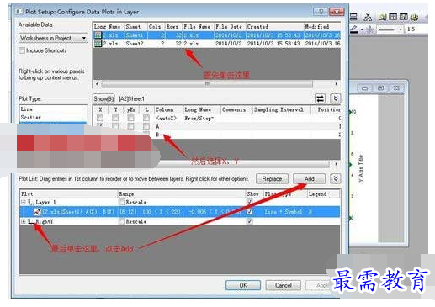
Task: Click the stacked rows icon in background toolbar
Action: [x=353, y=18]
